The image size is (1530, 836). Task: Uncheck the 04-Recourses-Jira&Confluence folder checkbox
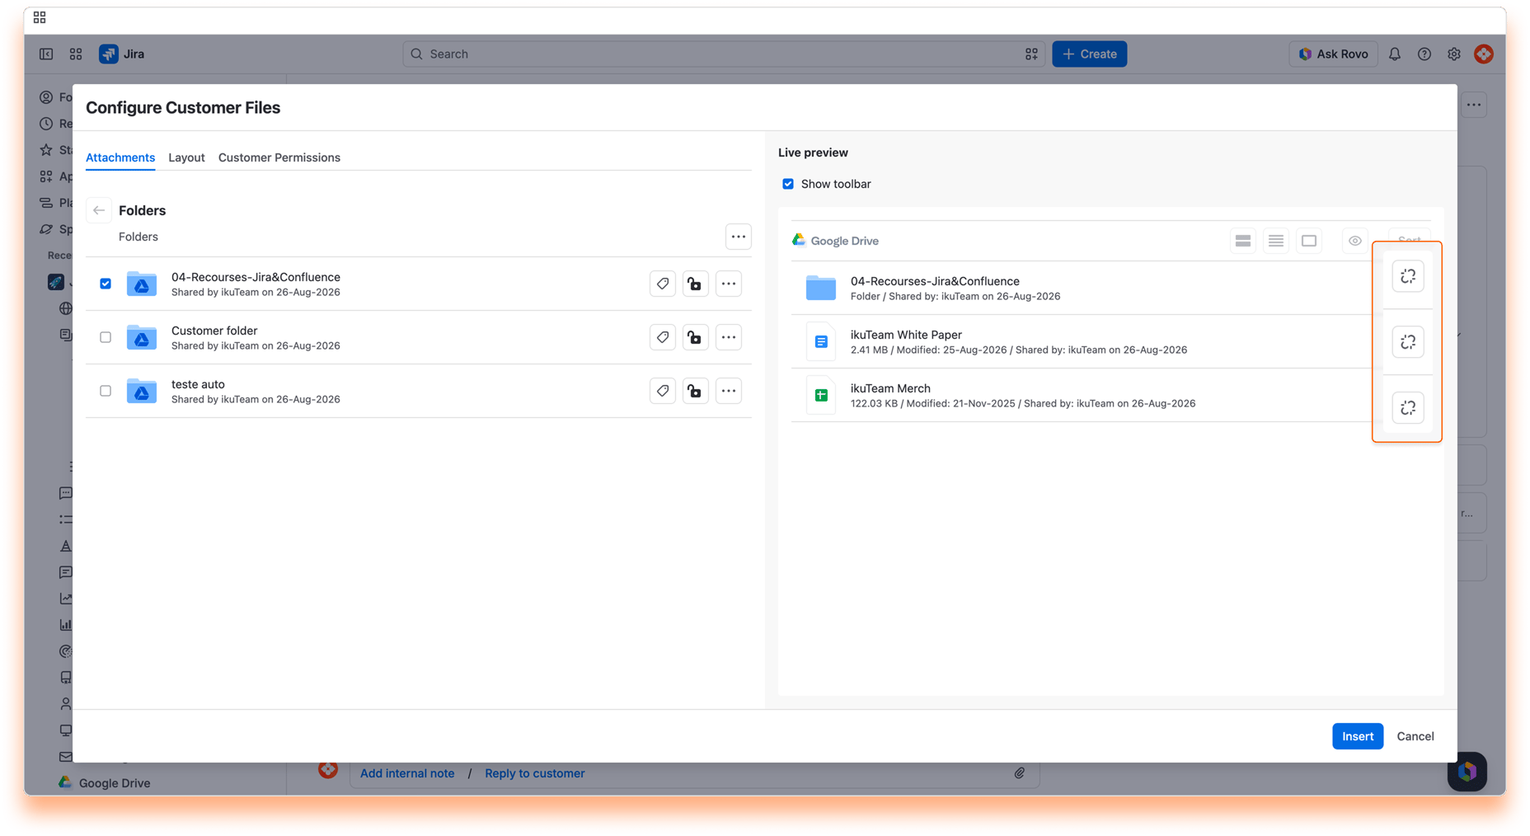106,284
